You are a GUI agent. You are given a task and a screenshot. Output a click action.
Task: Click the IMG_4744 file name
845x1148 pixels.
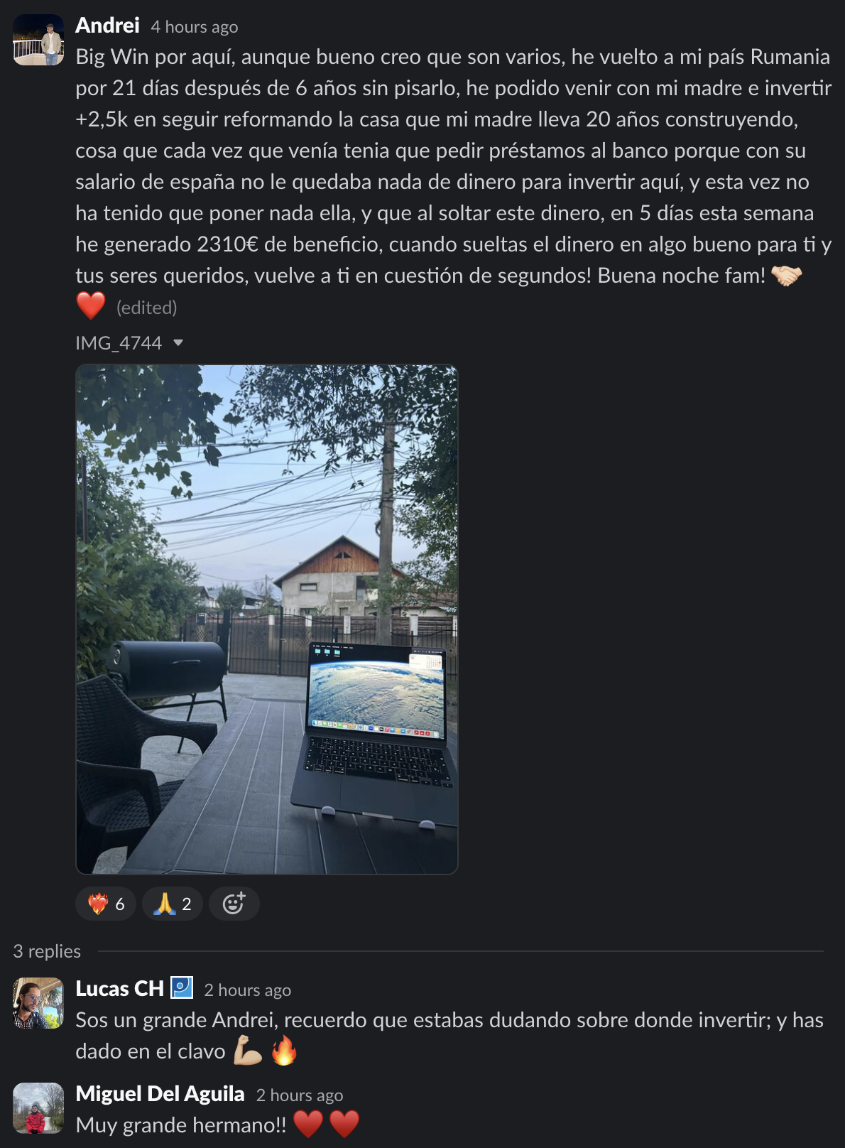[x=119, y=343]
